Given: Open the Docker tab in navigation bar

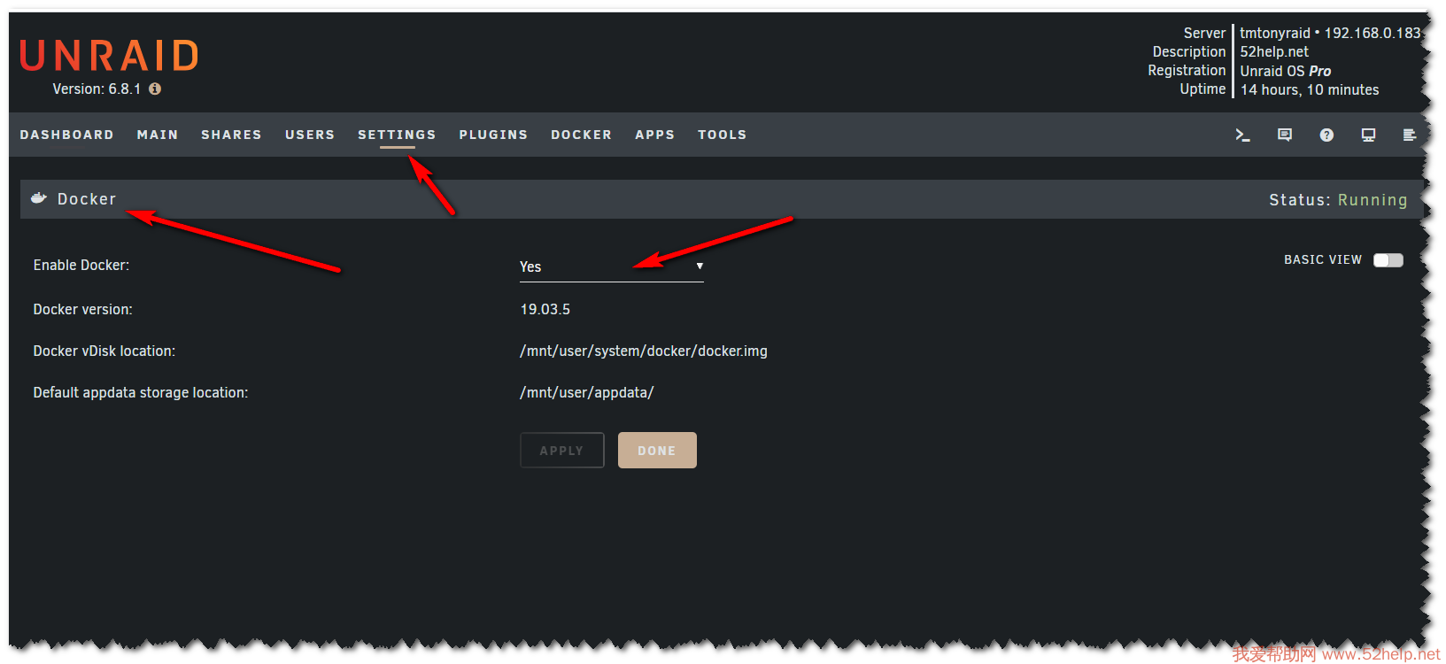Looking at the screenshot, I should (581, 135).
